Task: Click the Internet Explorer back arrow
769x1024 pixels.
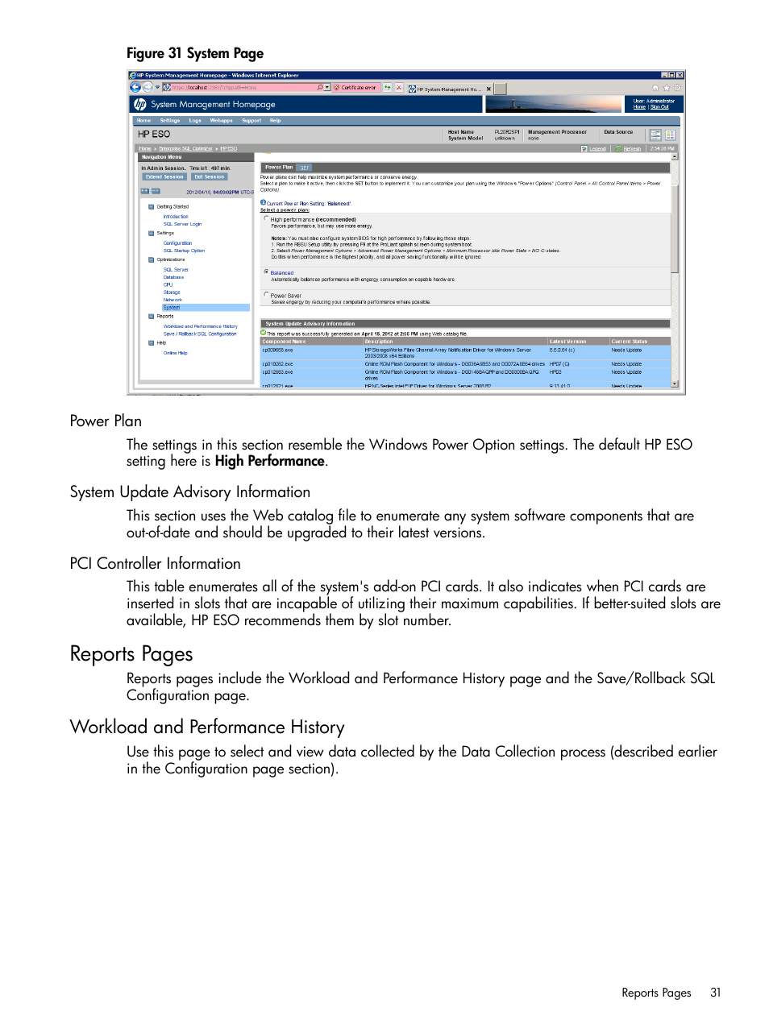Action: click(x=135, y=87)
